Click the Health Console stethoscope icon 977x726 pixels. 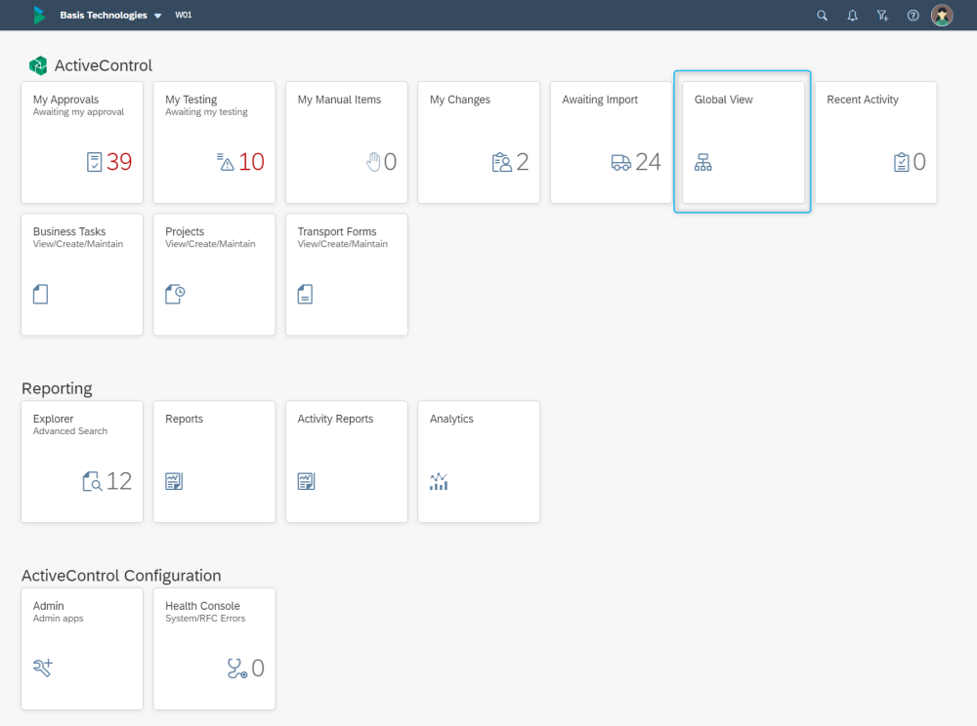[237, 668]
